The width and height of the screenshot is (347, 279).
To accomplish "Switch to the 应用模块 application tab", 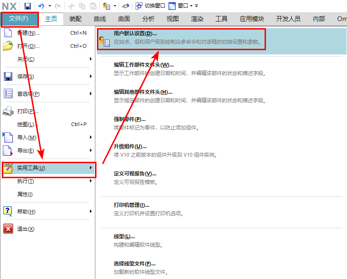I will tap(252, 19).
